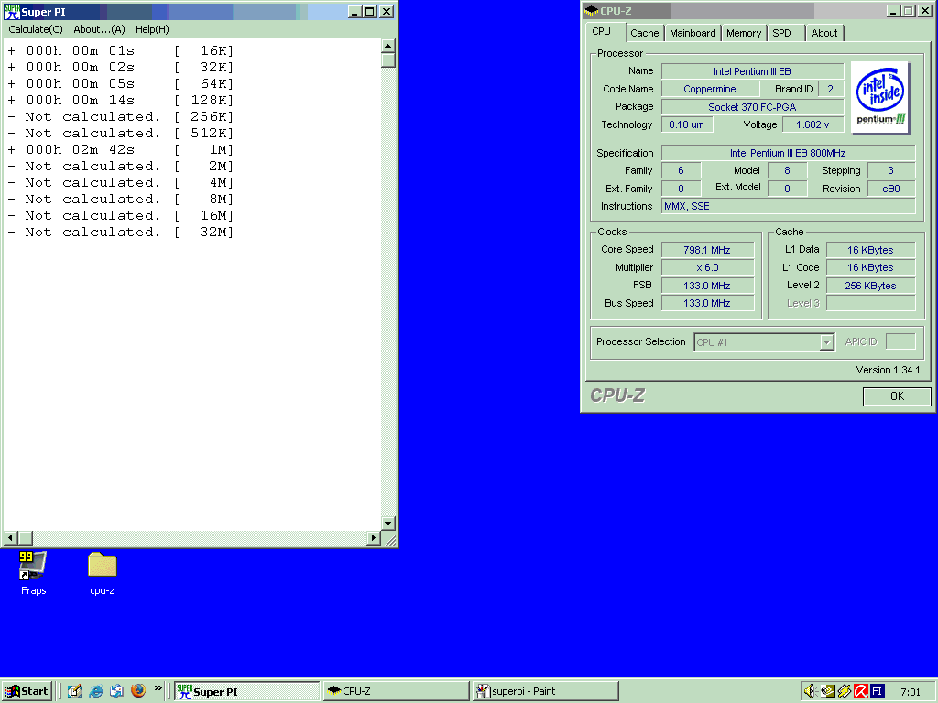Click the Super PI horizontal scroll thumb
Screen dimensions: 938x703
click(x=25, y=538)
